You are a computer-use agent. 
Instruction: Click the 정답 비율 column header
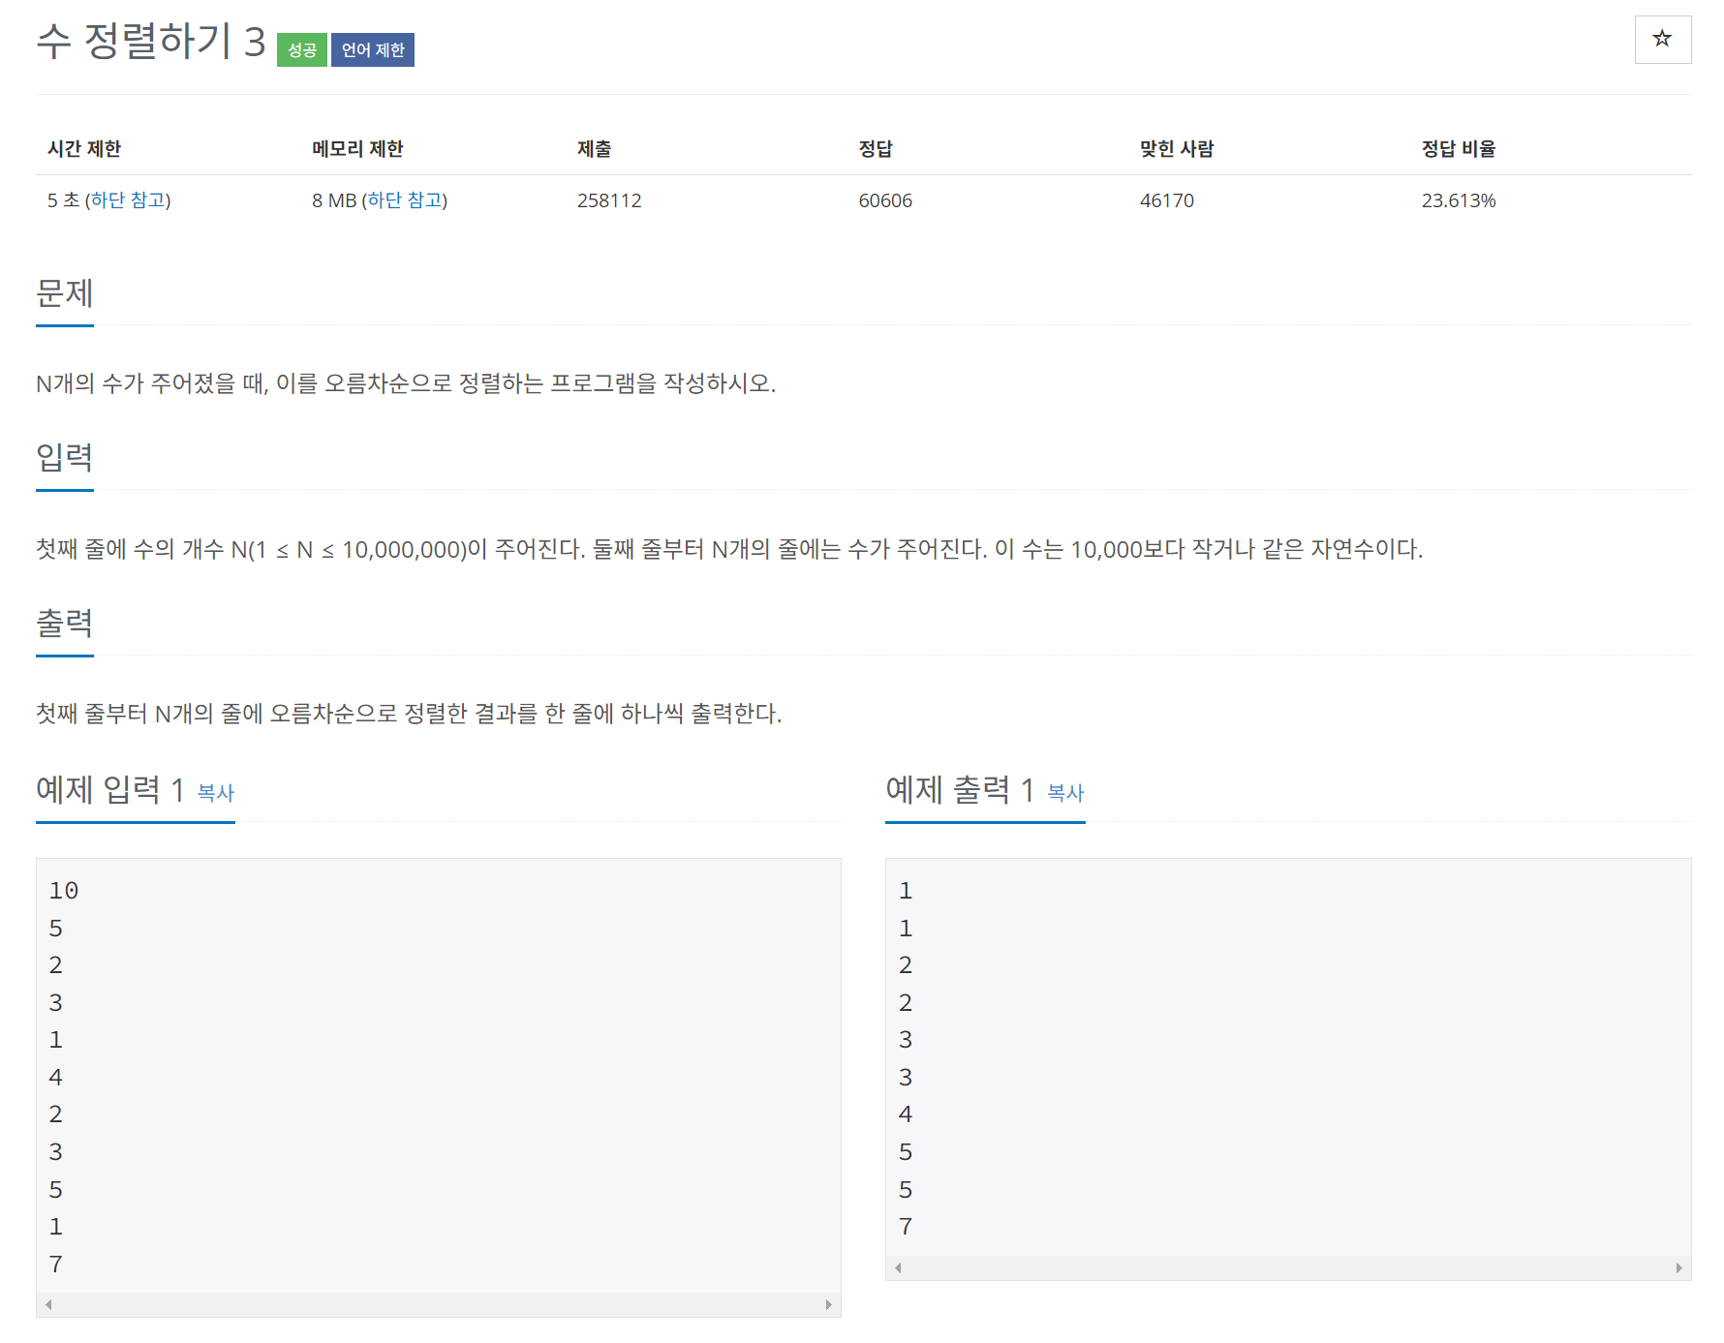pos(1459,149)
